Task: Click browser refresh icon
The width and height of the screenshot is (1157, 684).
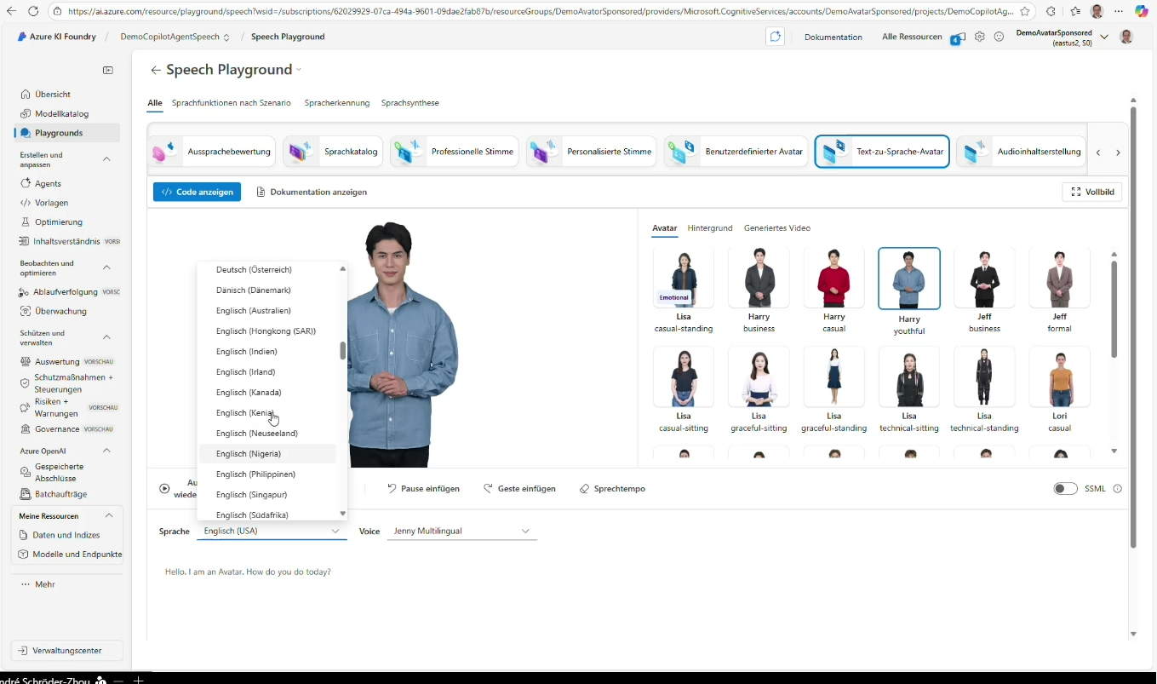Action: 32,11
